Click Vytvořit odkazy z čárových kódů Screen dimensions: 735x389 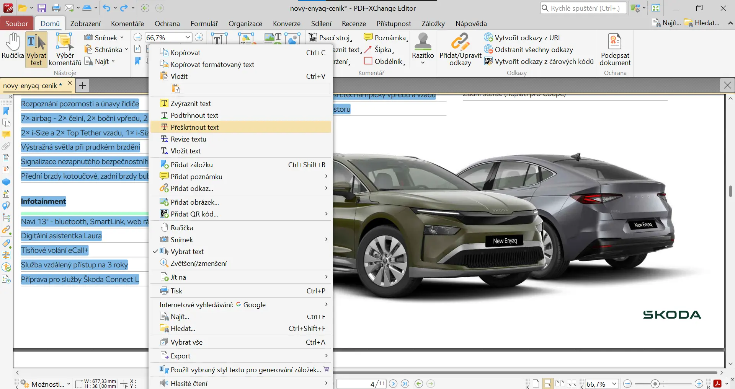(x=539, y=61)
